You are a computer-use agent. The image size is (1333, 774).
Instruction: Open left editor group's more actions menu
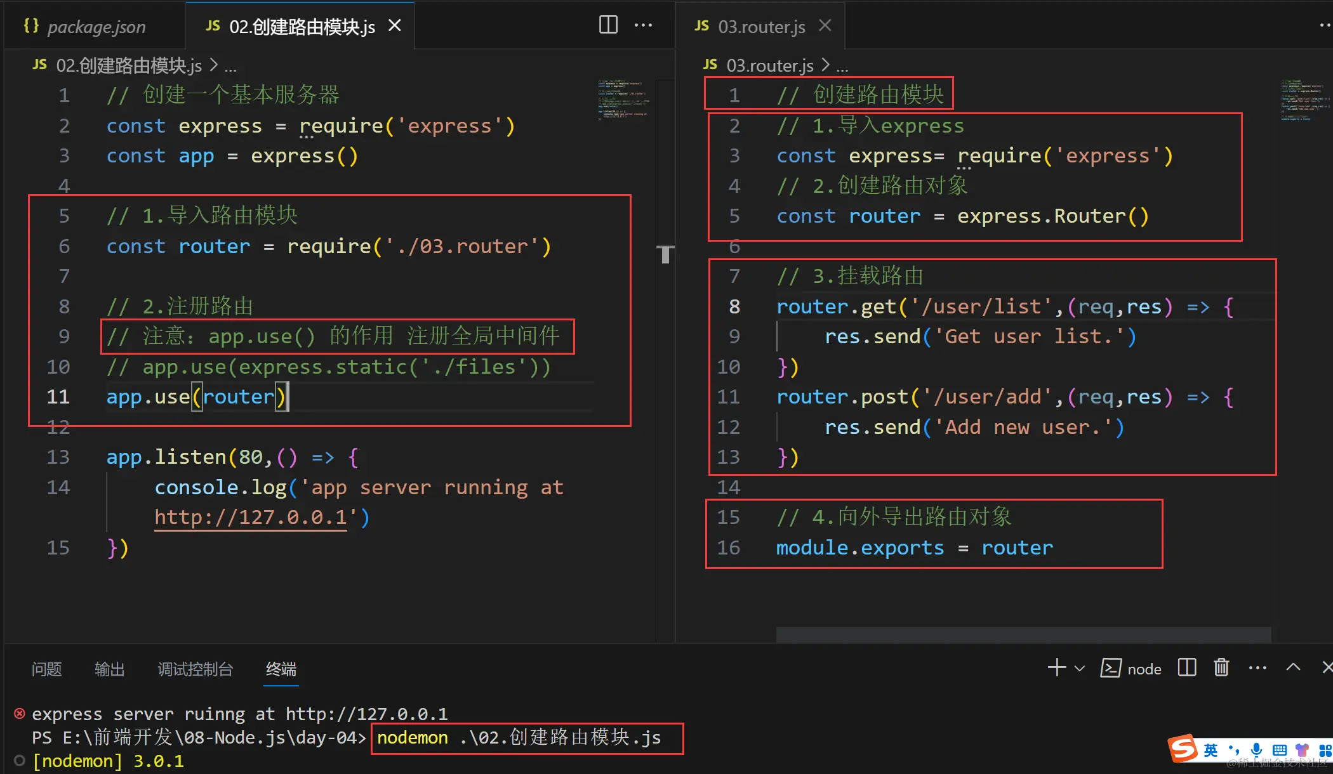tap(643, 25)
